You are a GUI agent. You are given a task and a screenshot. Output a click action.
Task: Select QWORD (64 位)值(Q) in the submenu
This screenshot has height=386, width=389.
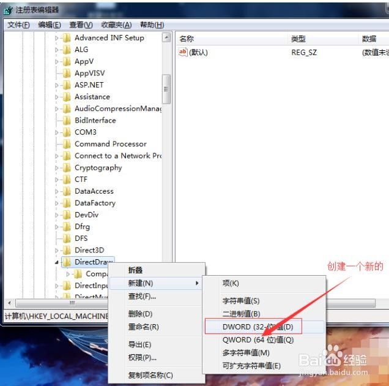tap(264, 340)
